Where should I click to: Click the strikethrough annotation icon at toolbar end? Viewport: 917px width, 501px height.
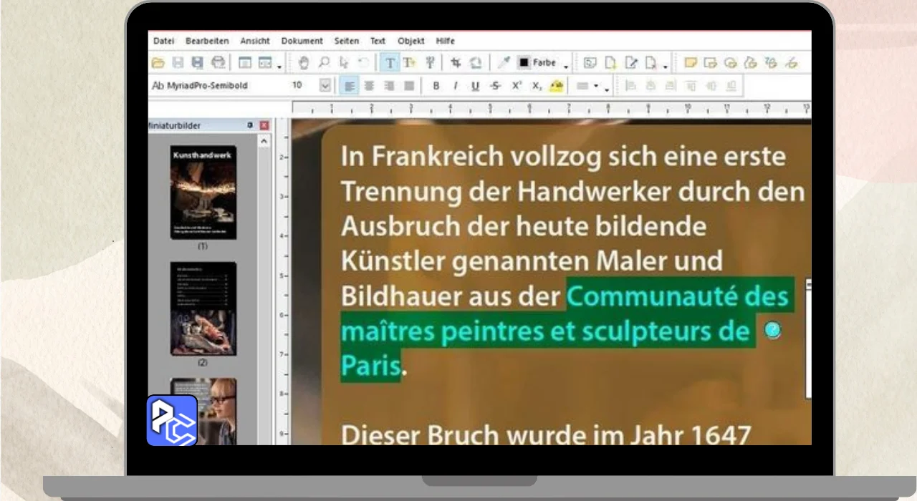coord(791,63)
